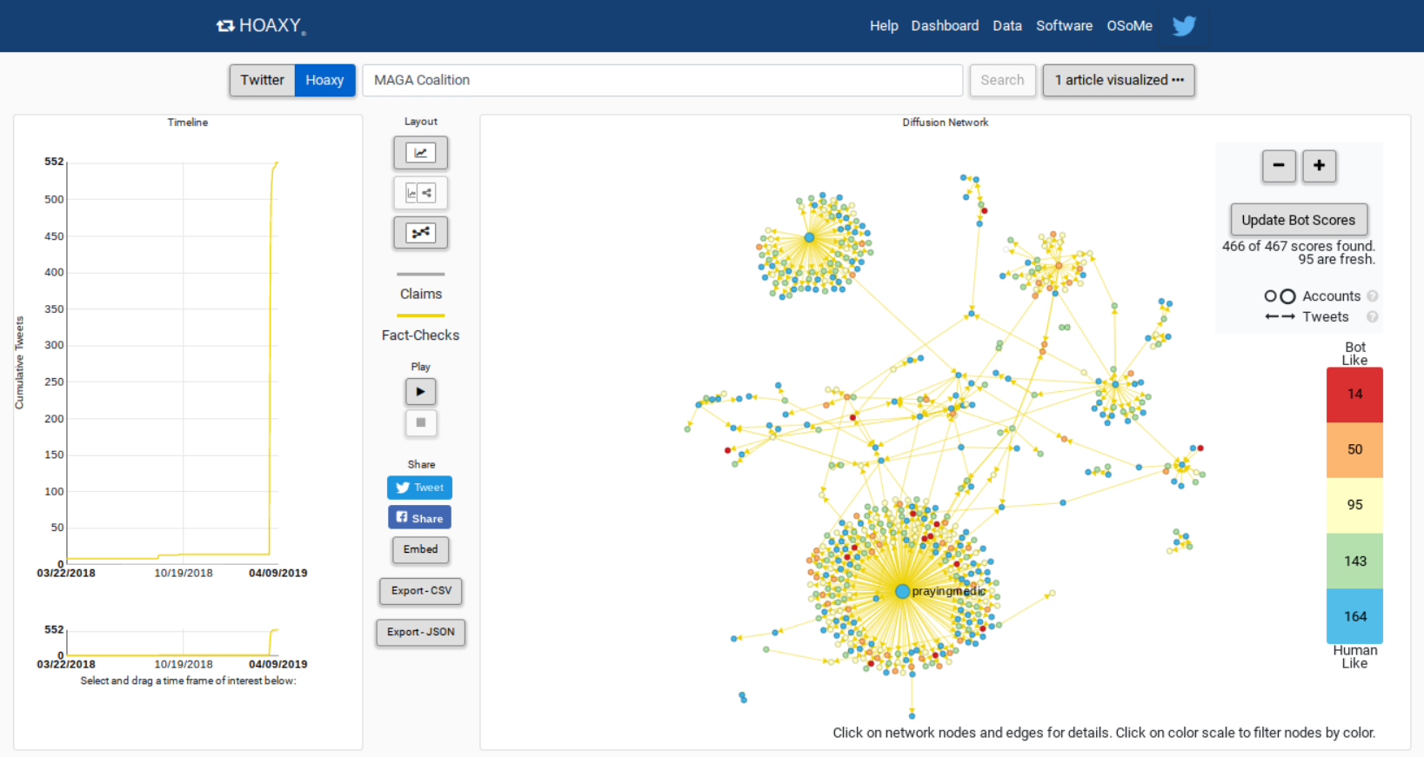Click the Tweets help question mark icon
Image resolution: width=1424 pixels, height=757 pixels.
click(1373, 317)
